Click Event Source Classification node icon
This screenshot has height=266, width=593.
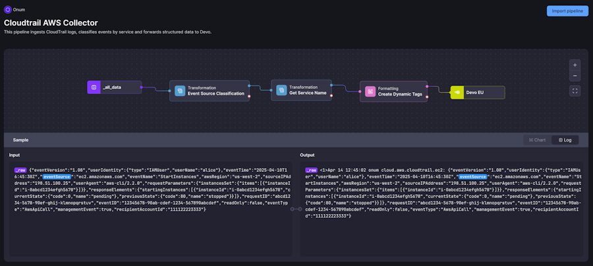pyautogui.click(x=180, y=91)
